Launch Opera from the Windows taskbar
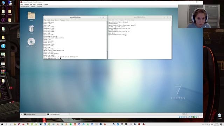This screenshot has height=126, width=224. pyautogui.click(x=19, y=124)
